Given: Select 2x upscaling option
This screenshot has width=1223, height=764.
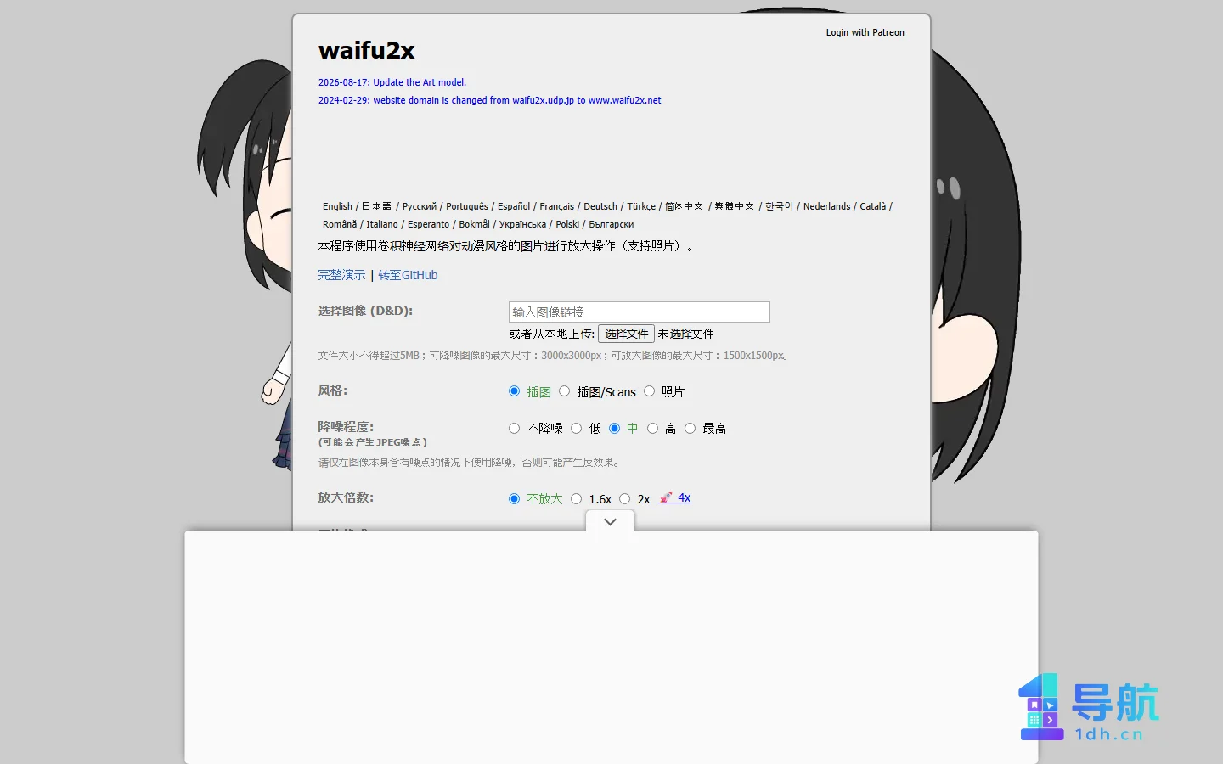Looking at the screenshot, I should coord(624,499).
